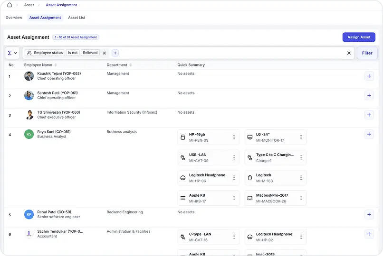Screen dimensions: 383x256
Task: Open options for Logitech Headphone MI-HP-06
Action: click(x=234, y=178)
